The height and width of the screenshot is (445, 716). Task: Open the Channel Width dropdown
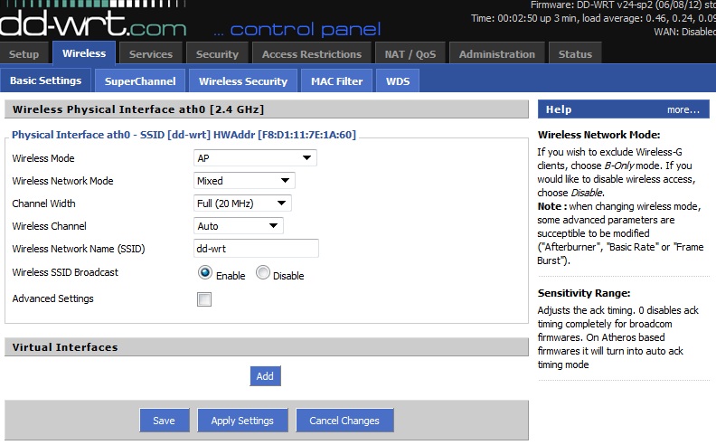[x=242, y=203]
